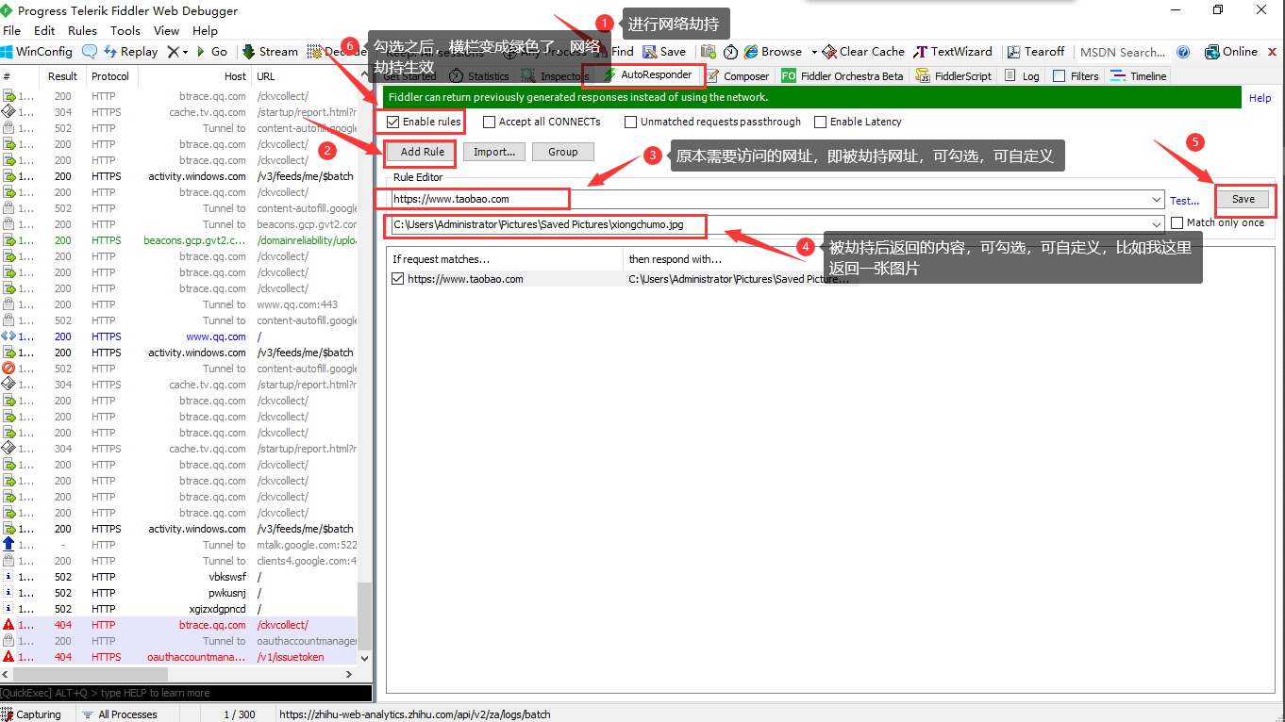Click All Processes filter in status bar

(x=119, y=714)
